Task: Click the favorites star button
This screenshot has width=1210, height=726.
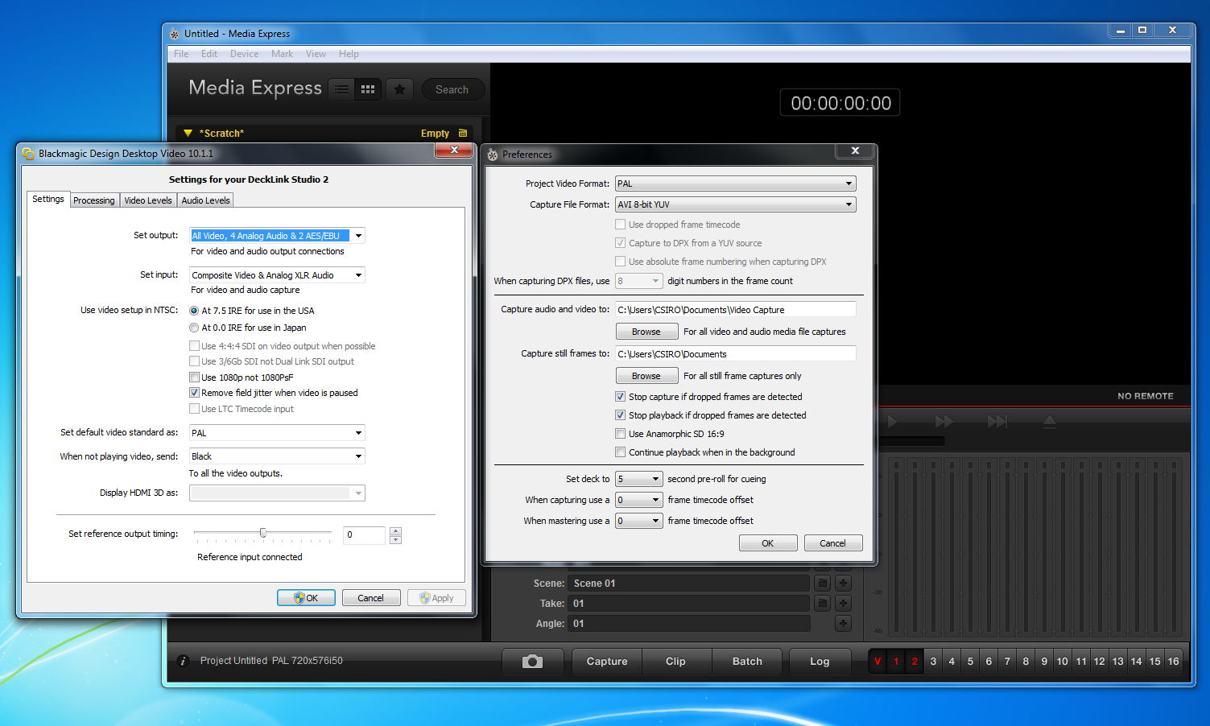Action: pyautogui.click(x=399, y=89)
